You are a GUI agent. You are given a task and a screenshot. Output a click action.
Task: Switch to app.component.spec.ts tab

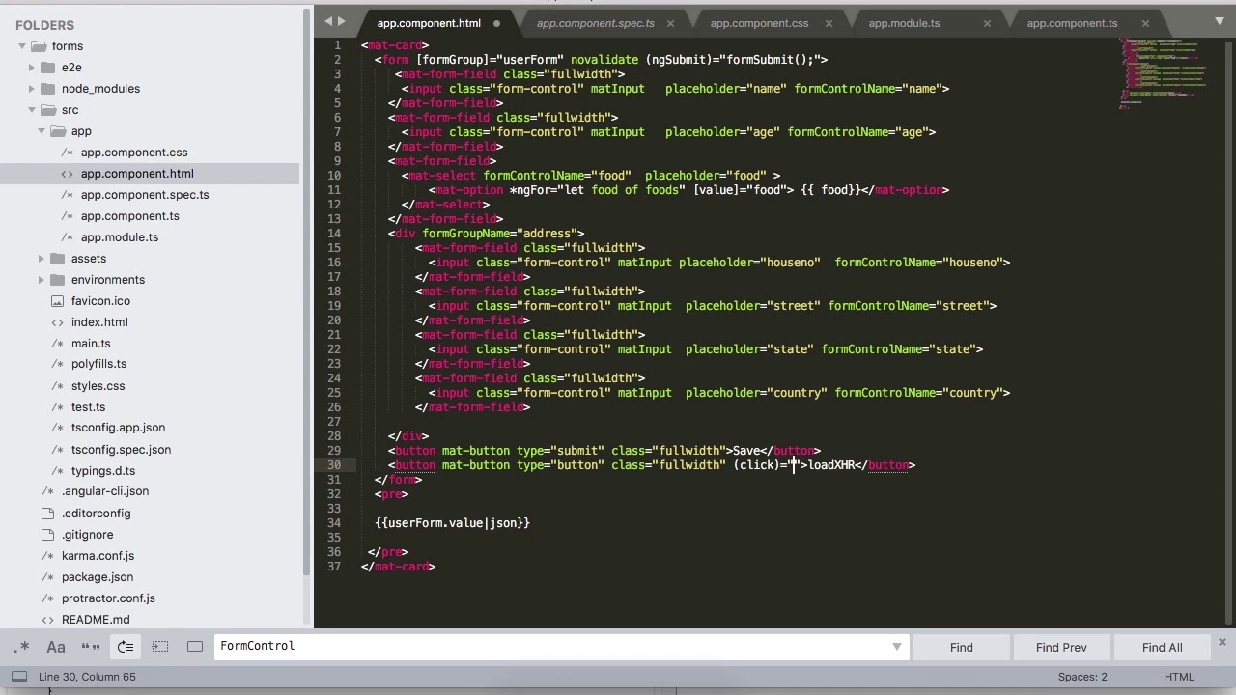point(595,23)
